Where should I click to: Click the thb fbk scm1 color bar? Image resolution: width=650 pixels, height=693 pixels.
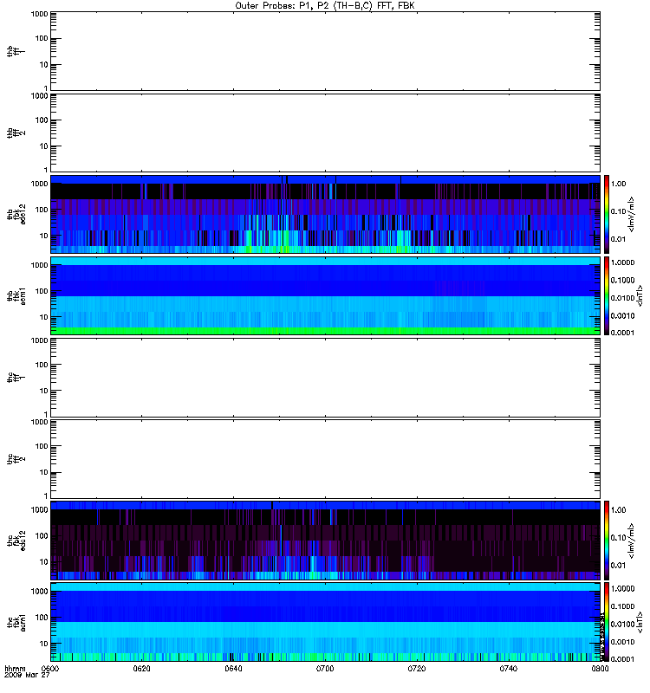[606, 295]
